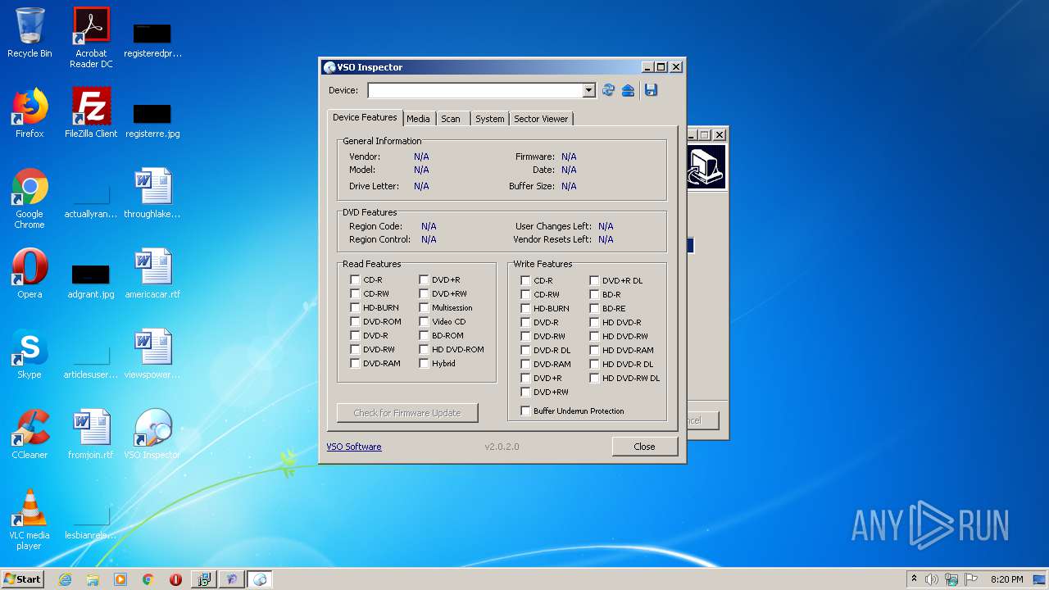Click the 8:20 PM taskbar clock
The height and width of the screenshot is (590, 1049).
click(x=1006, y=579)
